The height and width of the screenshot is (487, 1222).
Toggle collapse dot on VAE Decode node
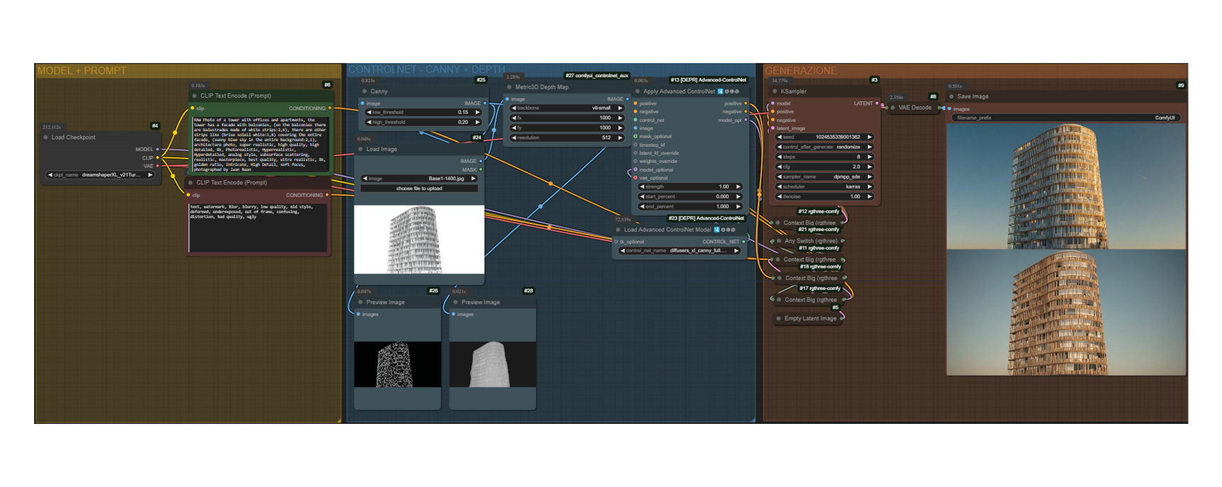[x=893, y=108]
